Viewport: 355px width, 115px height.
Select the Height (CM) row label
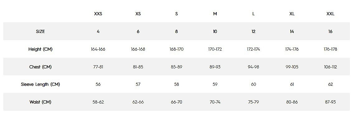[40, 49]
